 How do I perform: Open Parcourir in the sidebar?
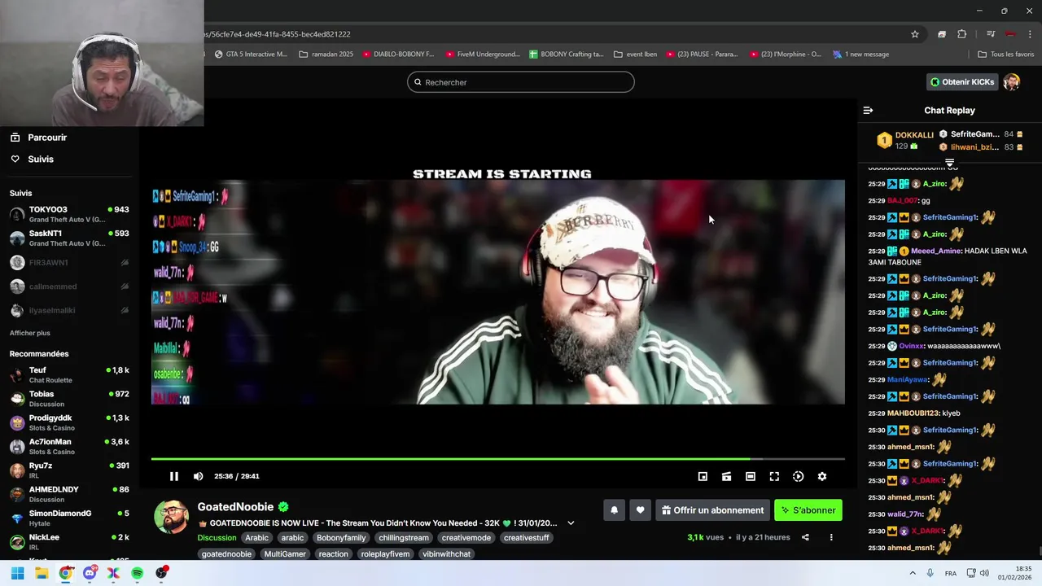[47, 138]
